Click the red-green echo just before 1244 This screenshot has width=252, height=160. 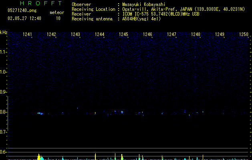[x=95, y=113]
